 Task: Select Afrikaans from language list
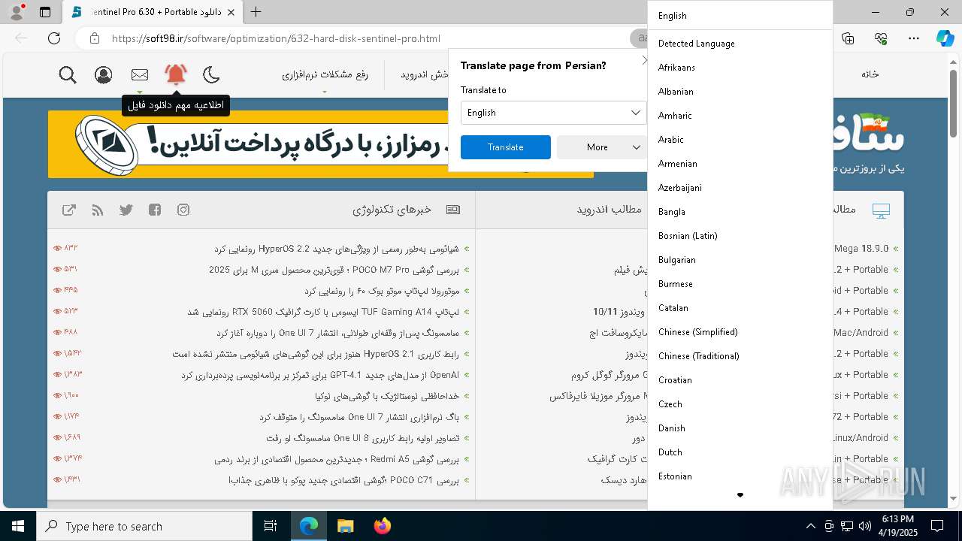pyautogui.click(x=740, y=68)
